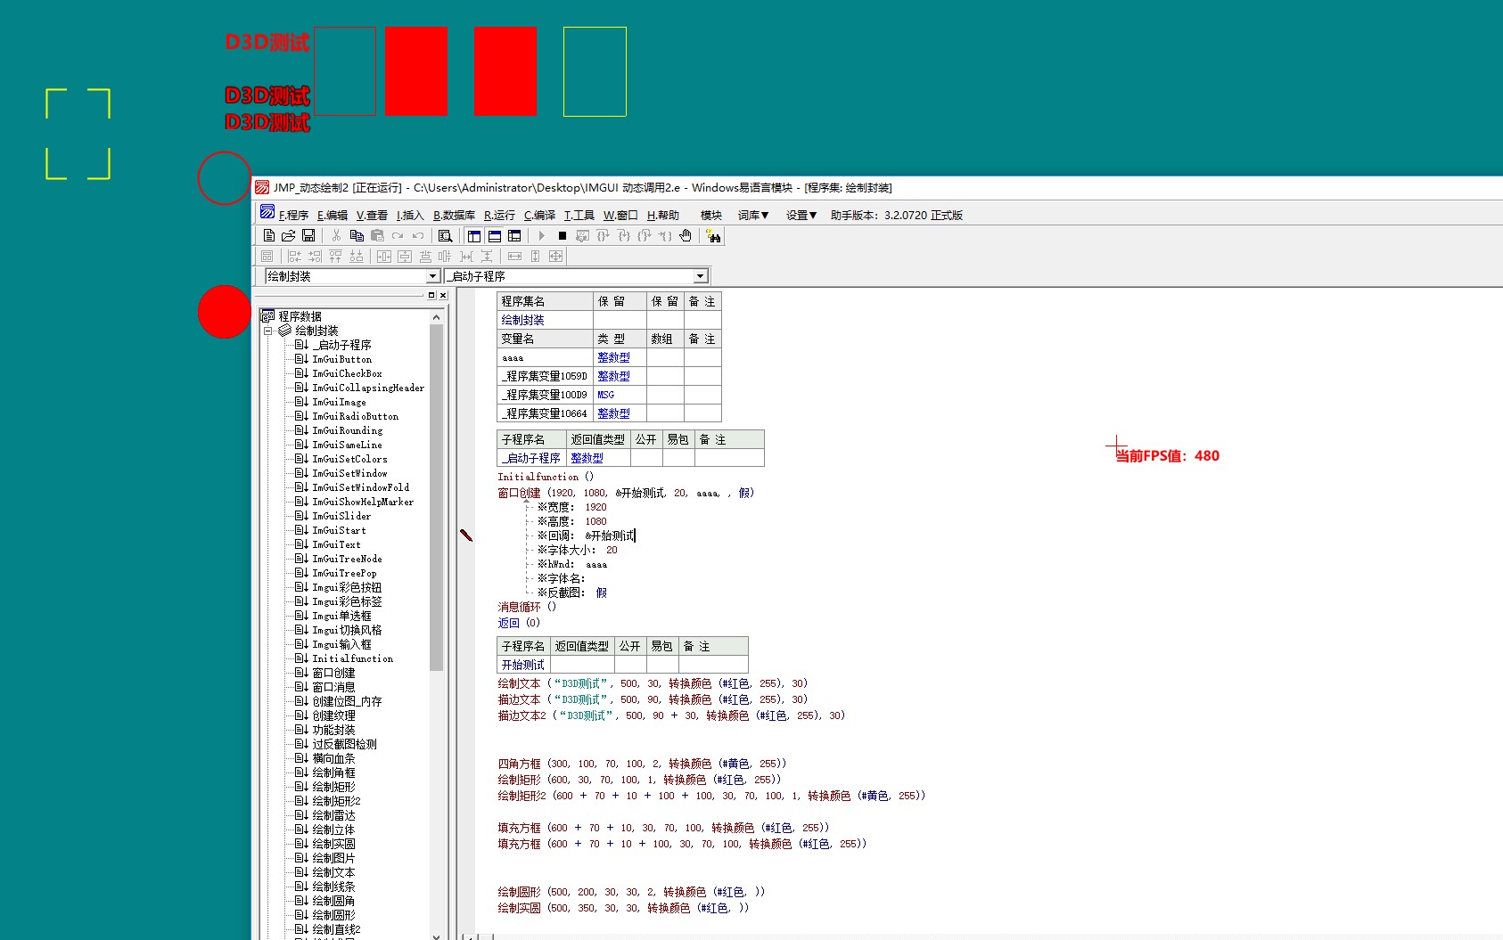Save the program with the floppy disk icon
Image resolution: width=1503 pixels, height=940 pixels.
click(x=308, y=236)
